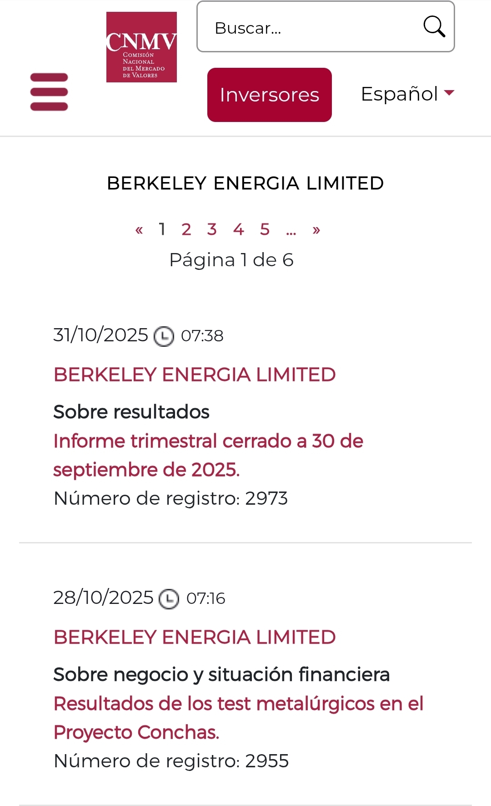This screenshot has width=491, height=806.
Task: Jump to page 4 of results
Action: [x=239, y=229]
